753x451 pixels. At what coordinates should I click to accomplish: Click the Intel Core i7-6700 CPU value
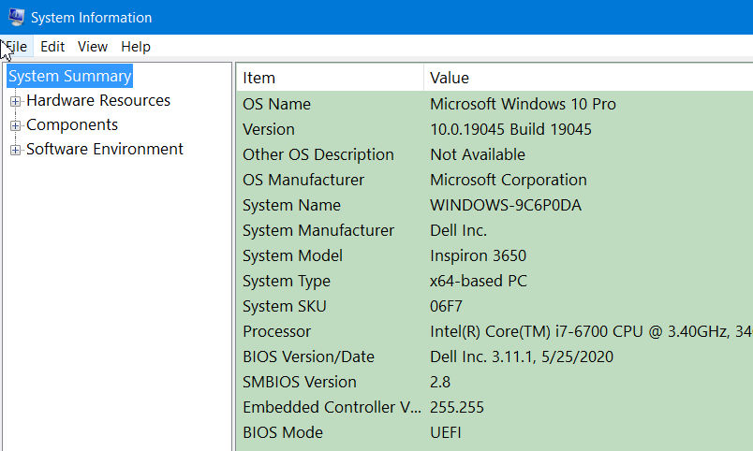coord(591,331)
